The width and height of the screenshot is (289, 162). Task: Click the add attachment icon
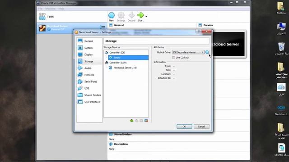point(141,121)
